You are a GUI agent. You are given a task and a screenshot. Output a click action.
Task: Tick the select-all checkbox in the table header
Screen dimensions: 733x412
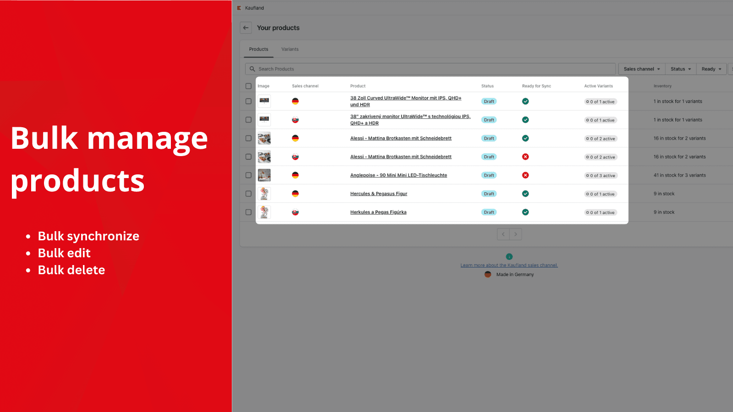[248, 87]
